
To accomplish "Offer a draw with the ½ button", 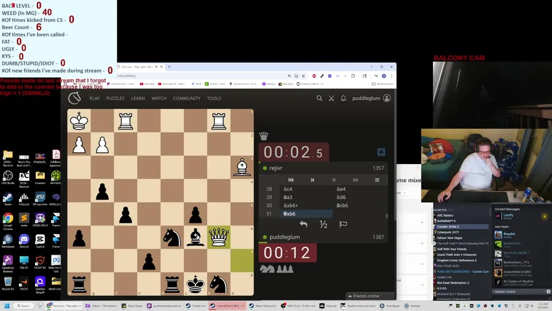I will point(323,224).
